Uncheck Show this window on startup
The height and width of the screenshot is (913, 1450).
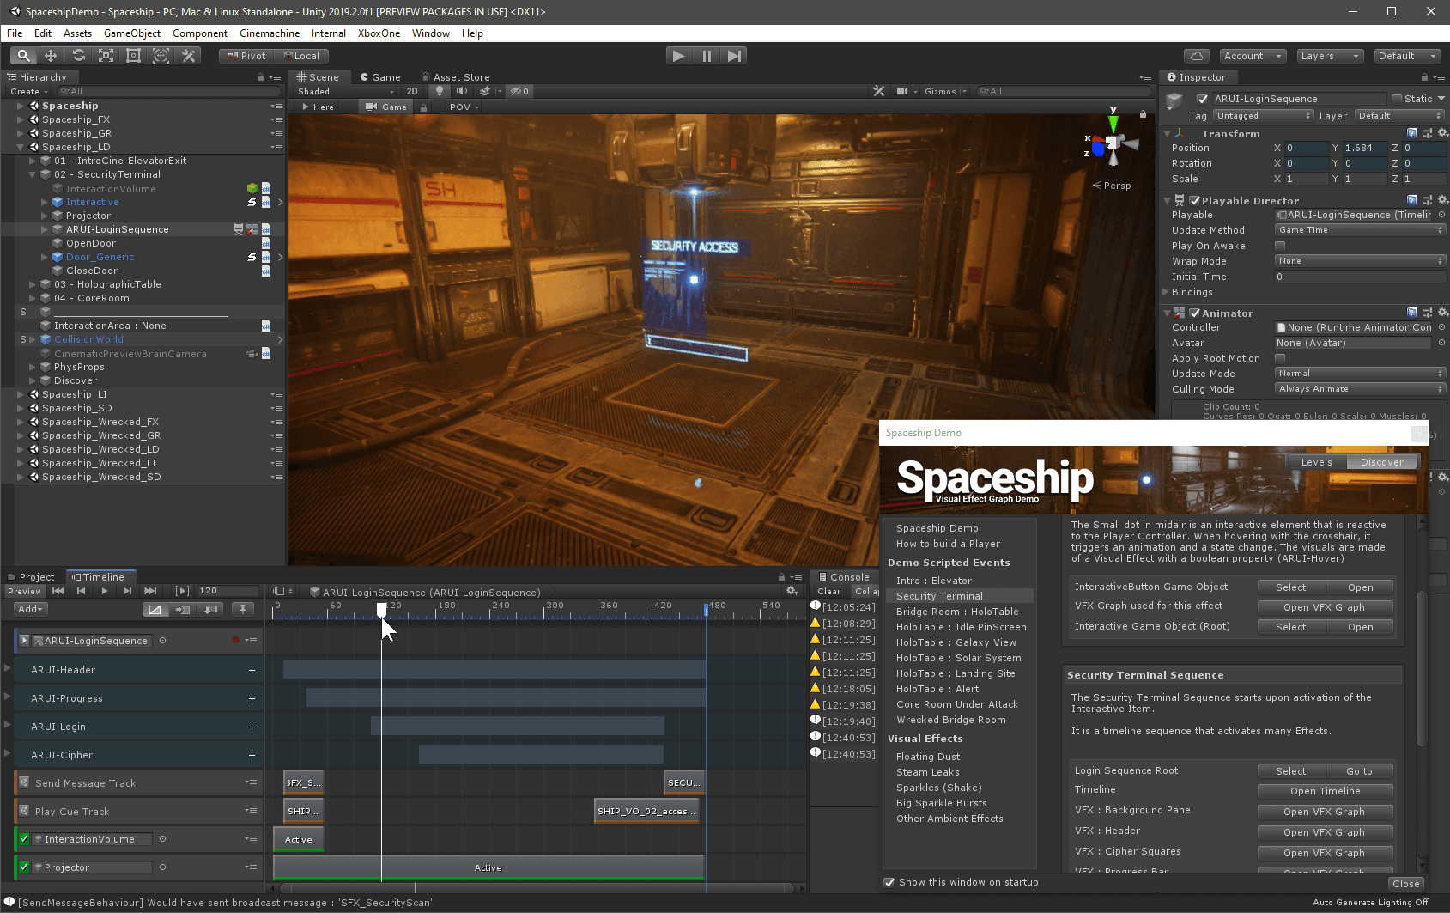click(x=889, y=882)
